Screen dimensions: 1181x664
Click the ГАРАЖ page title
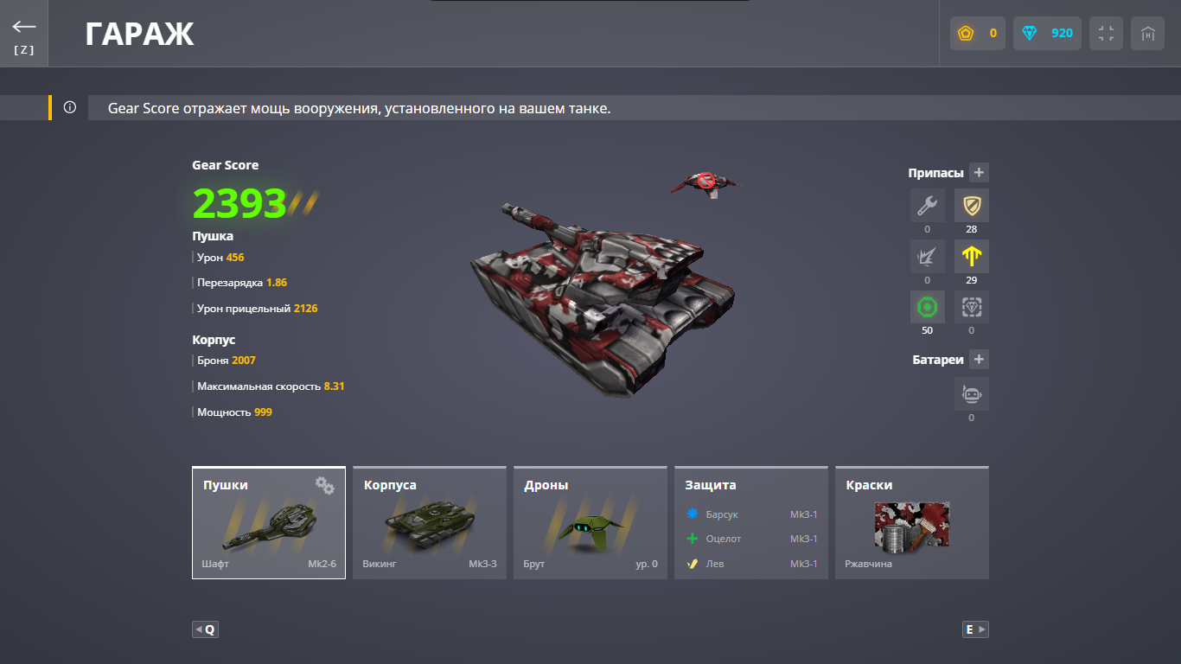point(139,35)
